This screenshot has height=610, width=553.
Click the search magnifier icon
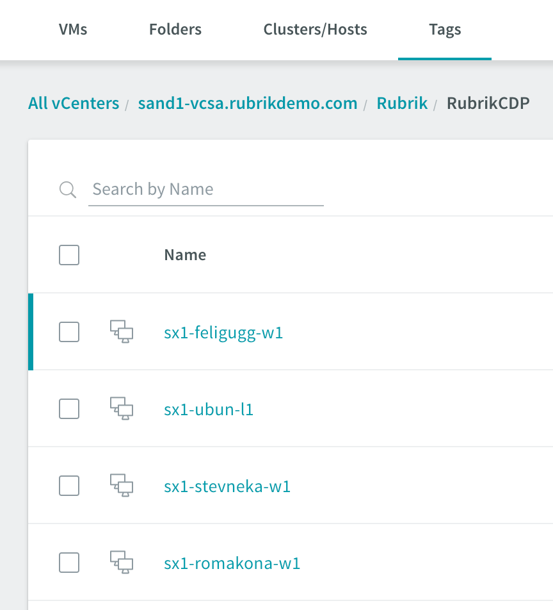68,190
